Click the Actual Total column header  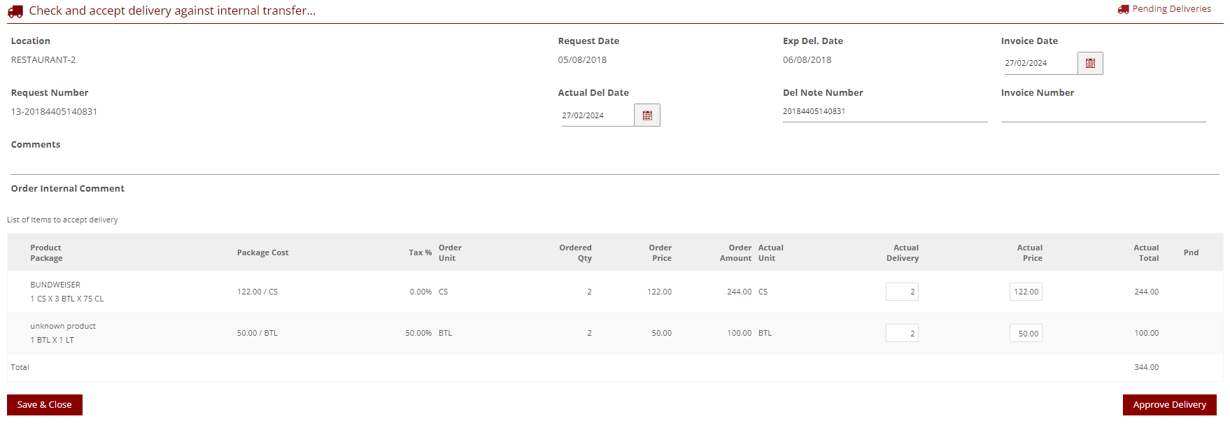(1145, 252)
